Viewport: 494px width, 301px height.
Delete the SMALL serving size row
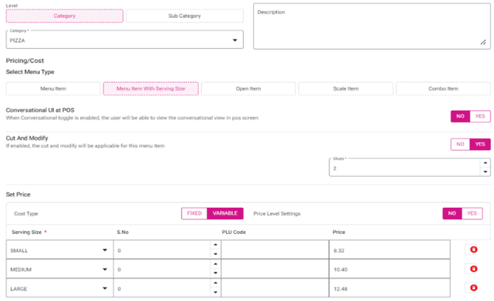471,250
